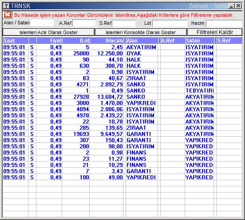Click the help question mark icon in title bar
The height and width of the screenshot is (220, 245).
click(x=6, y=6)
